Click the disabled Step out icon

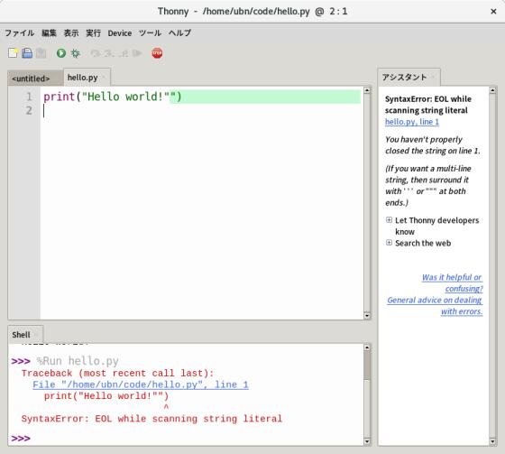[x=124, y=53]
